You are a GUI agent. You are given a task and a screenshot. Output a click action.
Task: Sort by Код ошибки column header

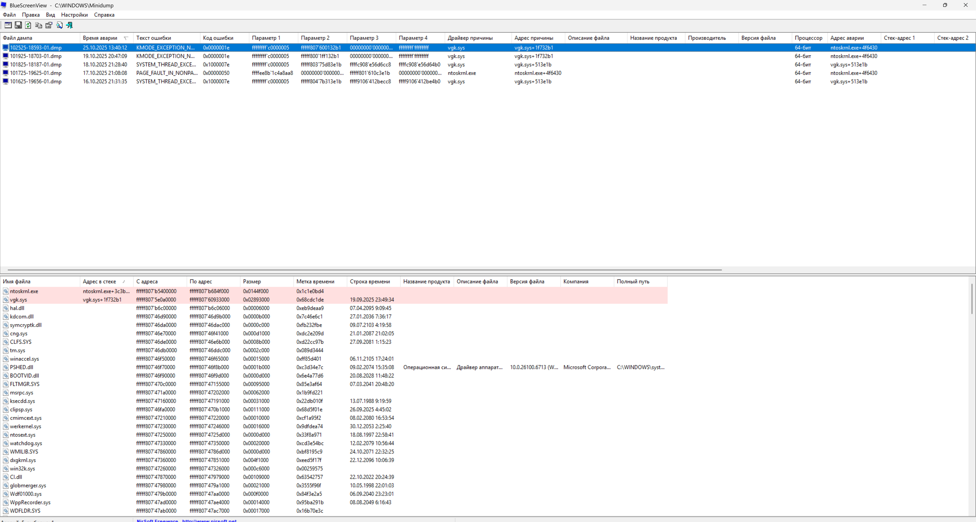coord(225,38)
